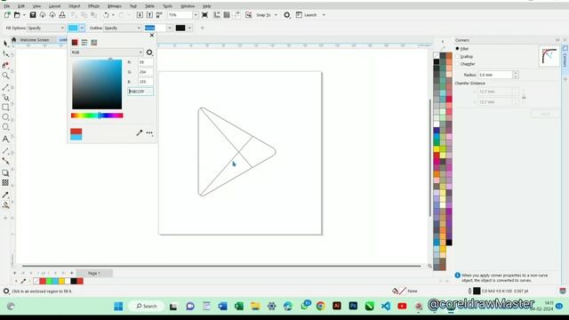The width and height of the screenshot is (569, 320).
Task: Open YouTube from the taskbar
Action: click(x=402, y=306)
